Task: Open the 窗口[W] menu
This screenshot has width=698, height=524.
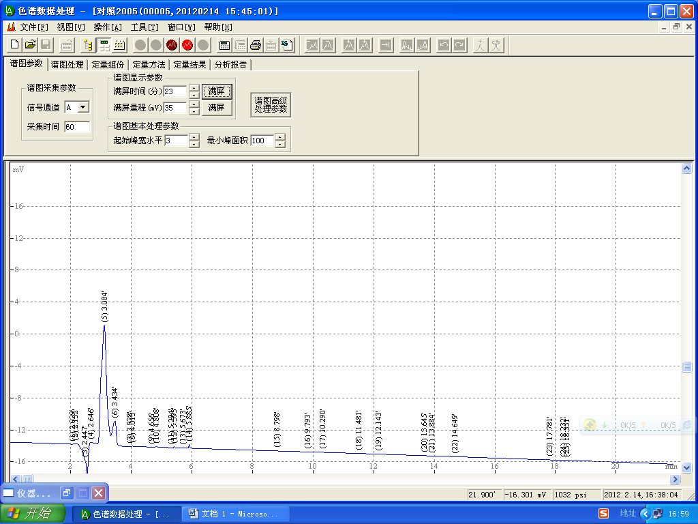Action: click(x=181, y=27)
